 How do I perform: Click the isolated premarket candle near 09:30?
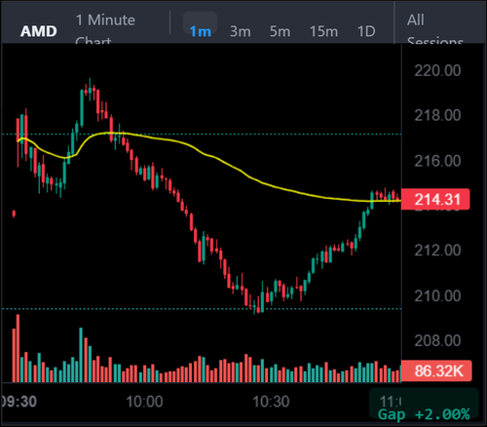pyautogui.click(x=14, y=213)
